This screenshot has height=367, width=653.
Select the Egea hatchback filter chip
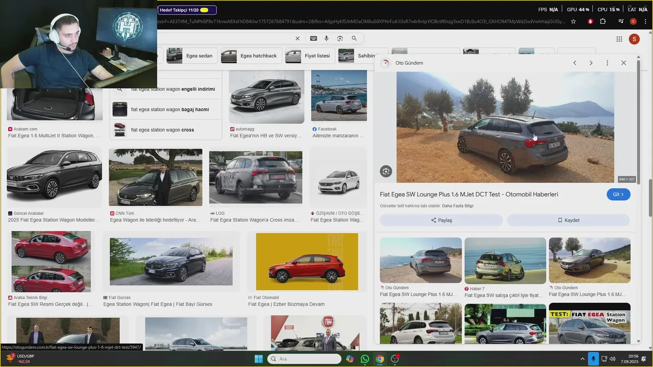pos(251,56)
